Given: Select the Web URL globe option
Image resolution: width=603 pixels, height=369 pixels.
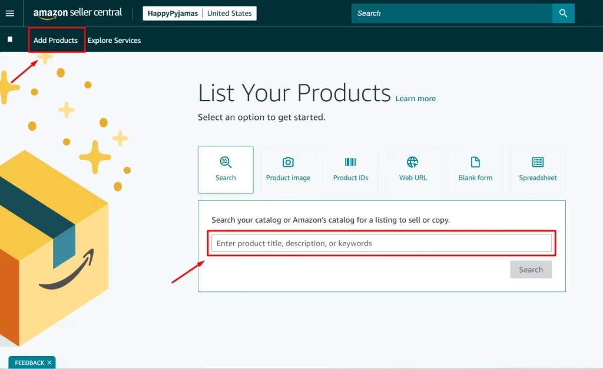Looking at the screenshot, I should [x=413, y=169].
